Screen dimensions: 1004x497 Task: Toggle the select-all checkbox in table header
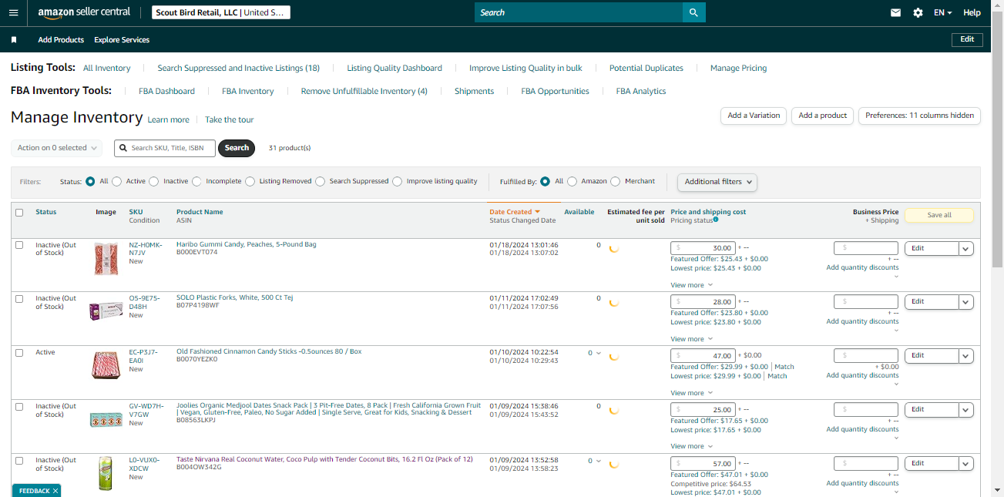pos(19,213)
